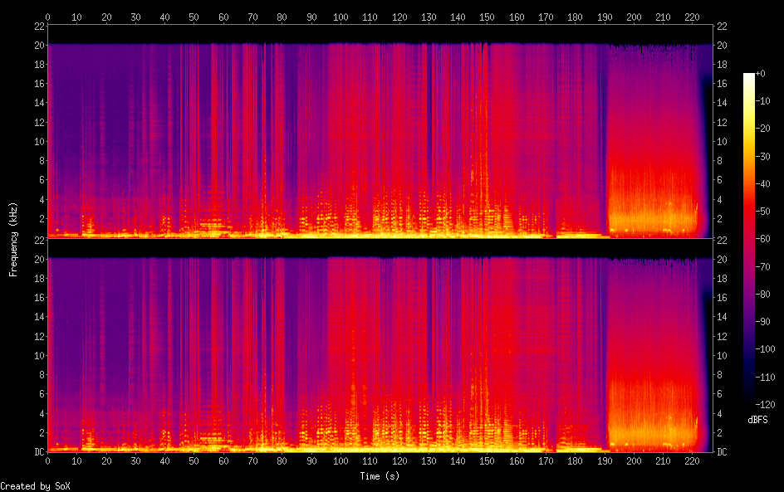Click '190' on the bottom time axis
Viewport: 784px width, 492px height.
point(605,461)
